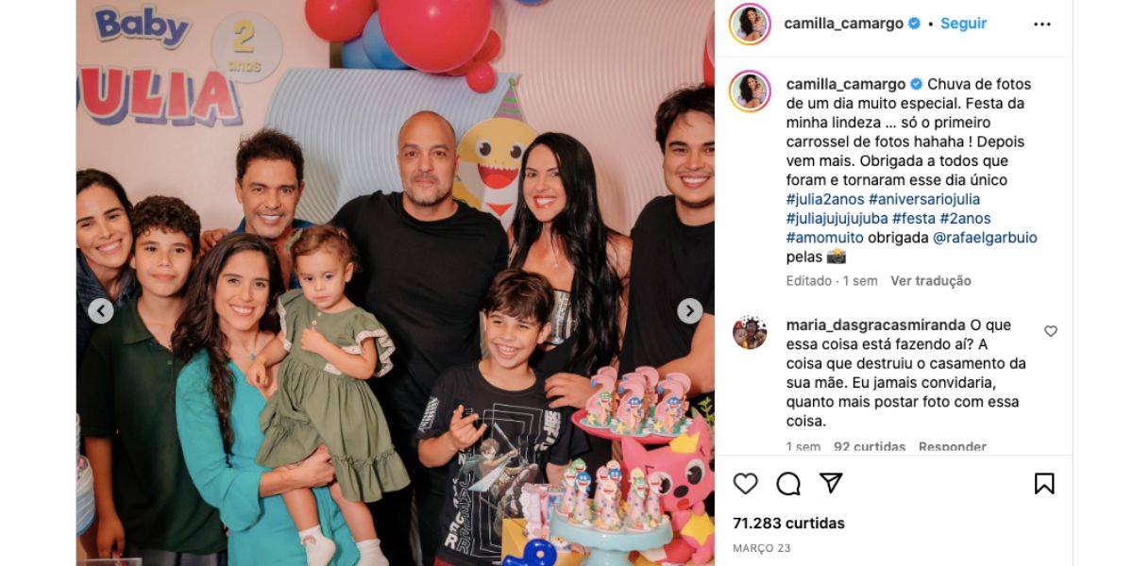
Task: Open the maria_dasgracasmiranda commenter avatar
Action: (x=750, y=333)
